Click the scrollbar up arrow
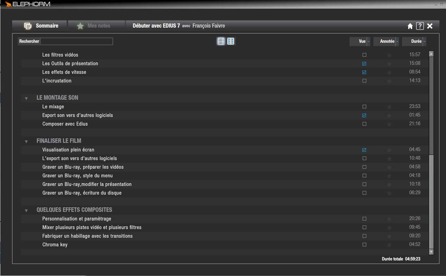This screenshot has width=446, height=276. [431, 54]
